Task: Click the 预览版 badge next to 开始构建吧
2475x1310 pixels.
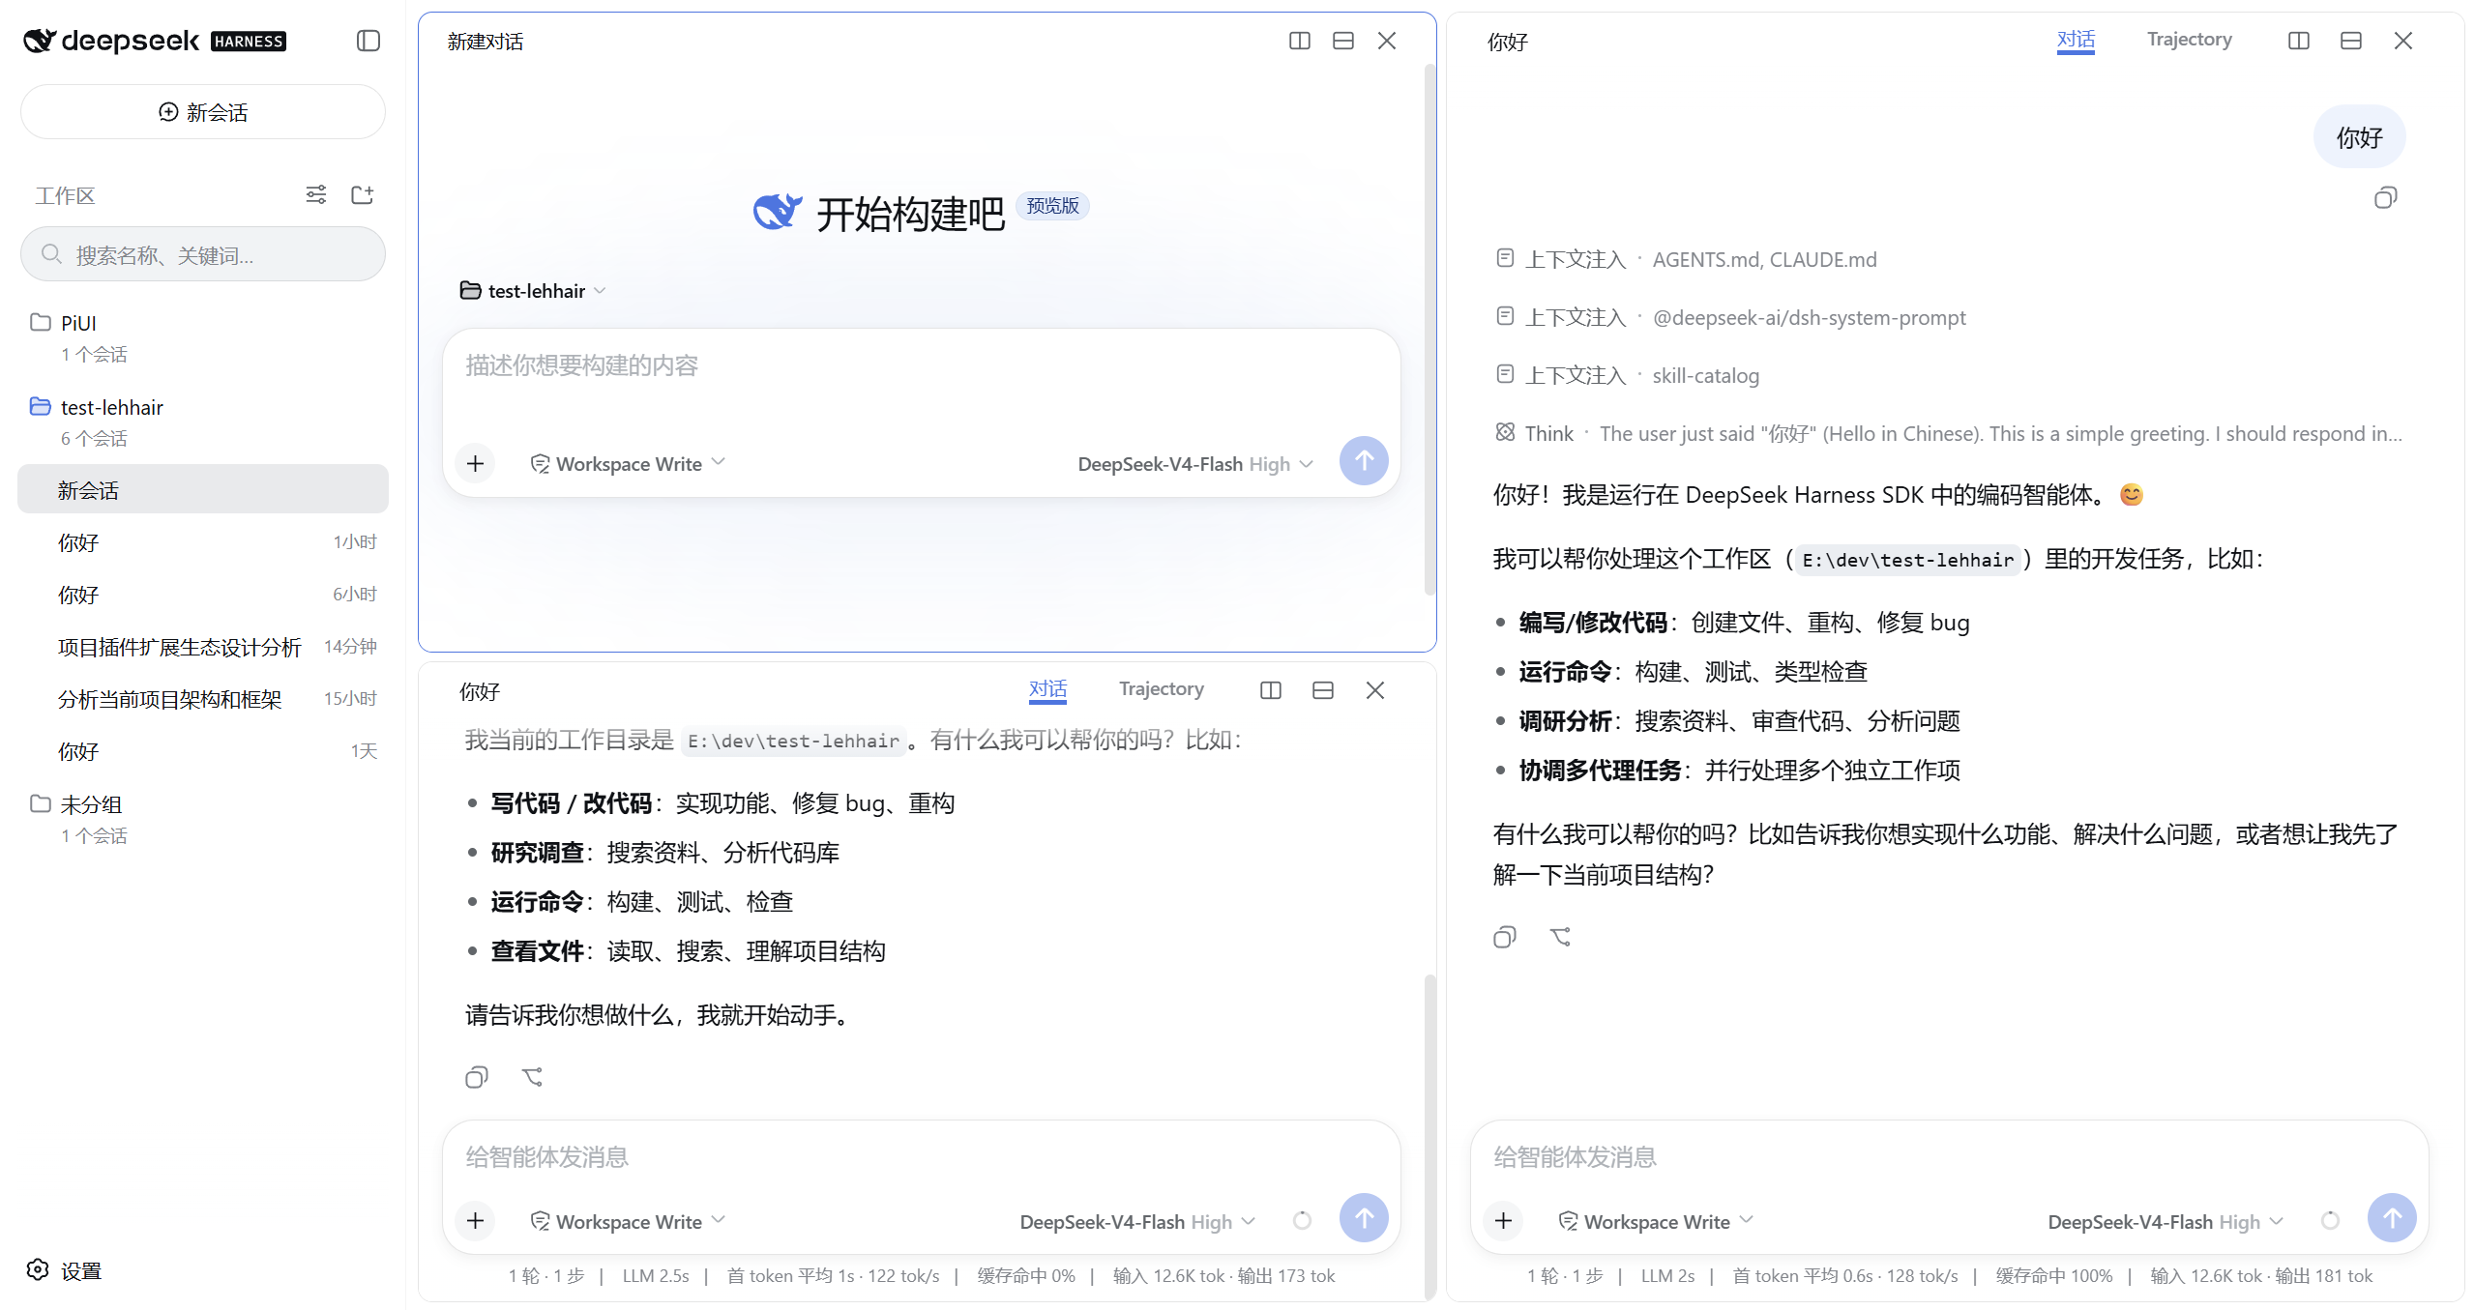Action: pyautogui.click(x=1052, y=206)
